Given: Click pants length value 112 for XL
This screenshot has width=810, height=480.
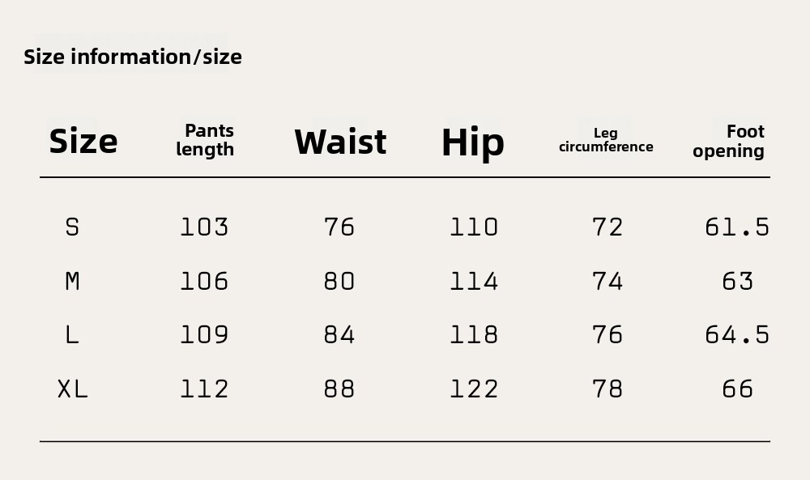Looking at the screenshot, I should point(204,389).
